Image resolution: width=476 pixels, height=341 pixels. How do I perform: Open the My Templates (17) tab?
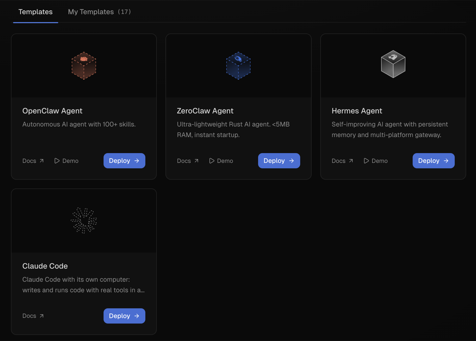point(99,12)
